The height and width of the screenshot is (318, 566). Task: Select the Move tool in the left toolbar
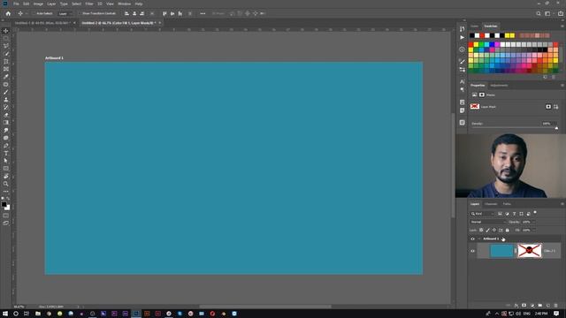pos(6,31)
